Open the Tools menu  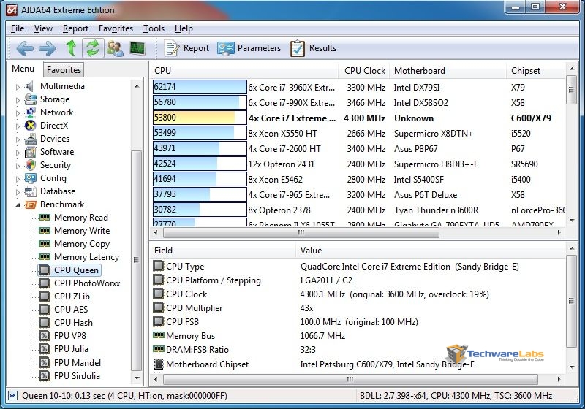click(154, 28)
